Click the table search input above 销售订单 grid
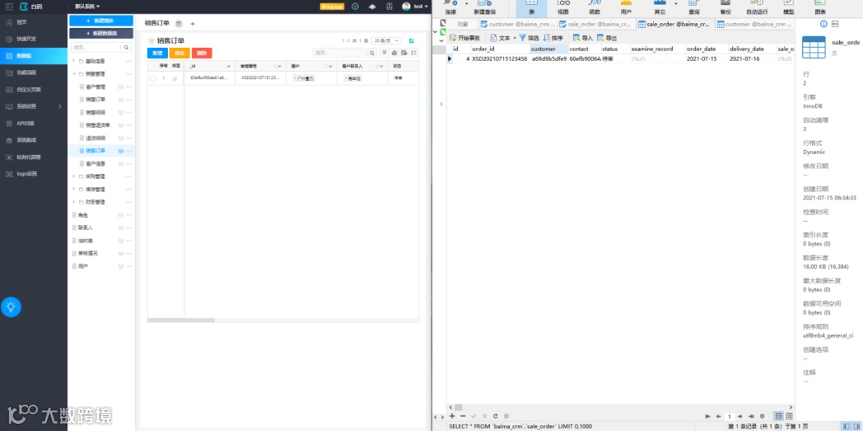 tap(340, 53)
